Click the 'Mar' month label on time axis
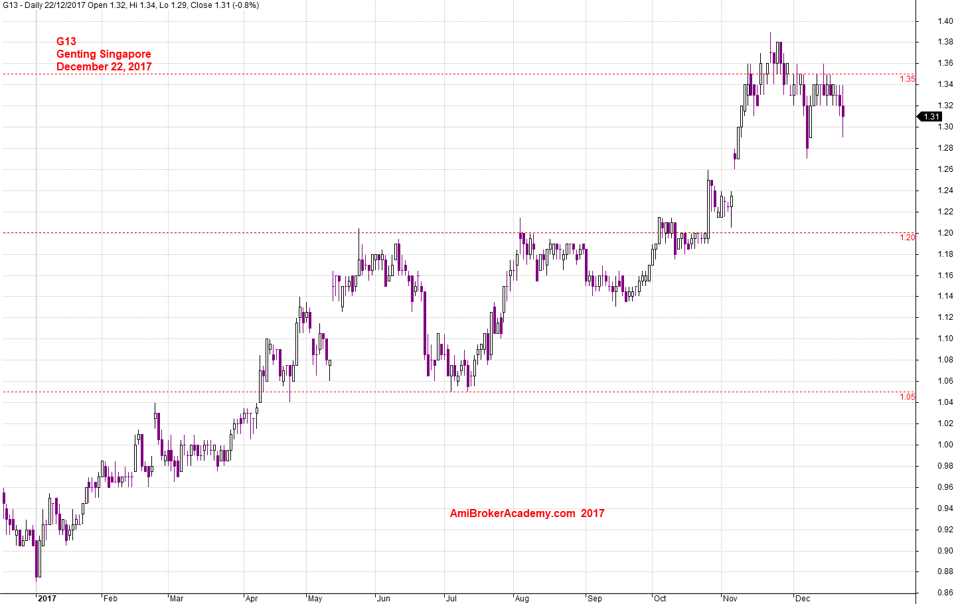The height and width of the screenshot is (604, 956). point(177,599)
